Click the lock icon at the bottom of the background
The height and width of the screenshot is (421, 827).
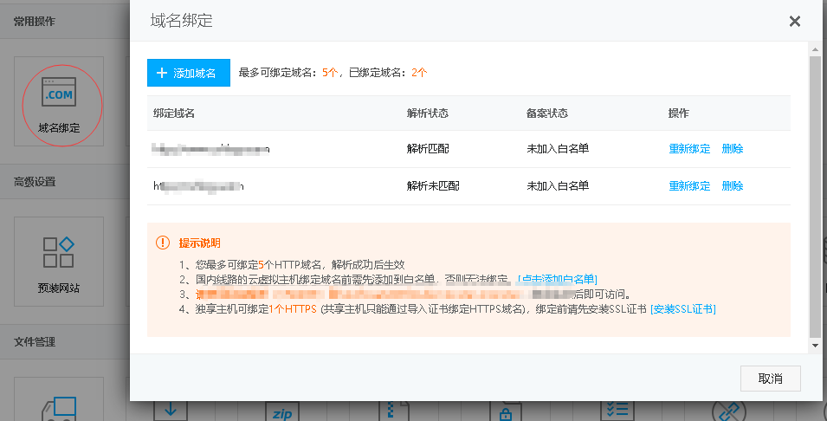pos(506,412)
